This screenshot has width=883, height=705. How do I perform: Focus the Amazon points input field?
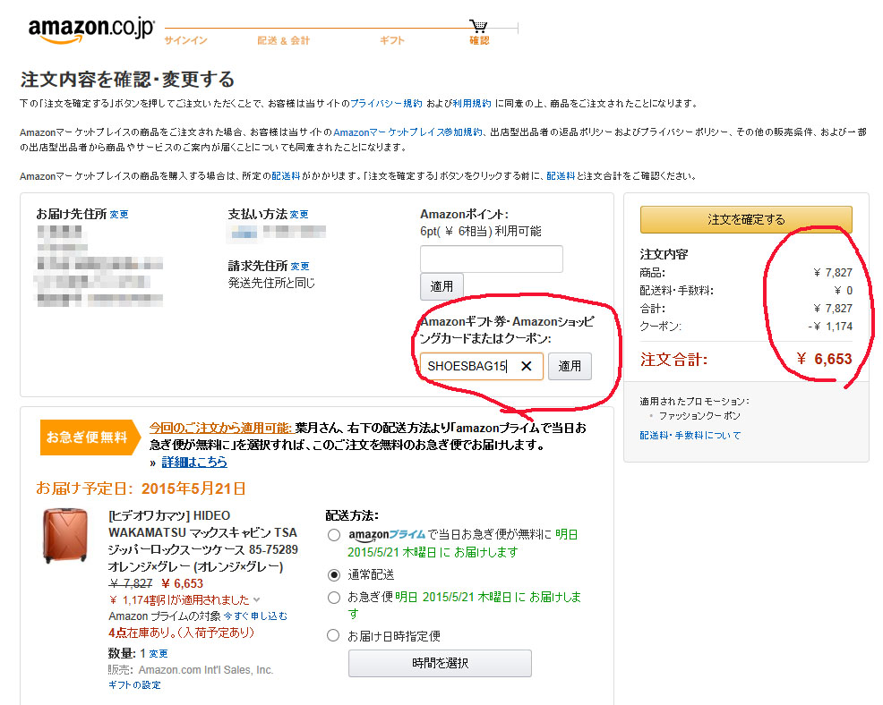491,259
